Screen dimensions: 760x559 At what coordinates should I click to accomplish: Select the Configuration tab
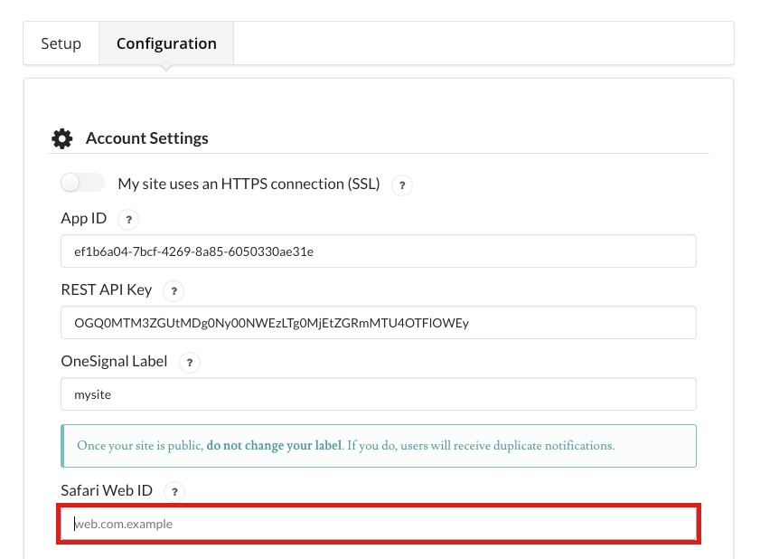[166, 43]
